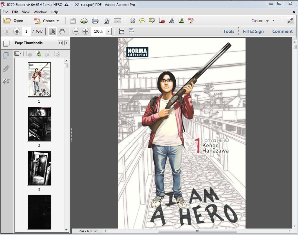This screenshot has width=298, height=235.
Task: Zoom in with the plus button
Action: point(85,31)
